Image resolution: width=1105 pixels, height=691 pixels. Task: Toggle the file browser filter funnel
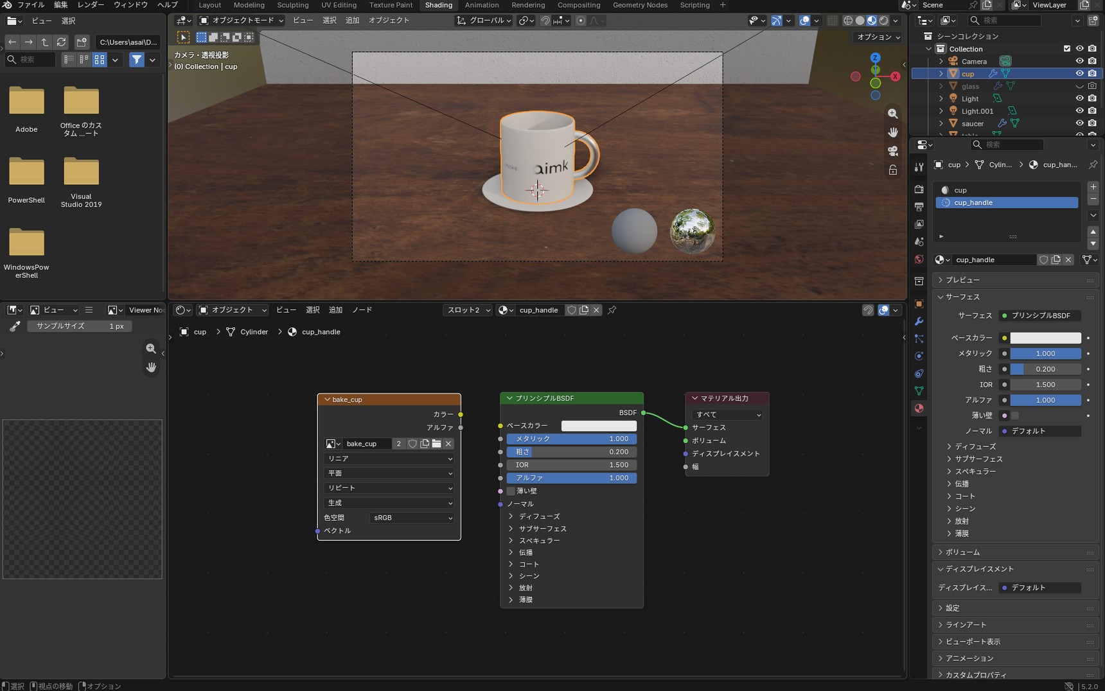click(x=137, y=60)
